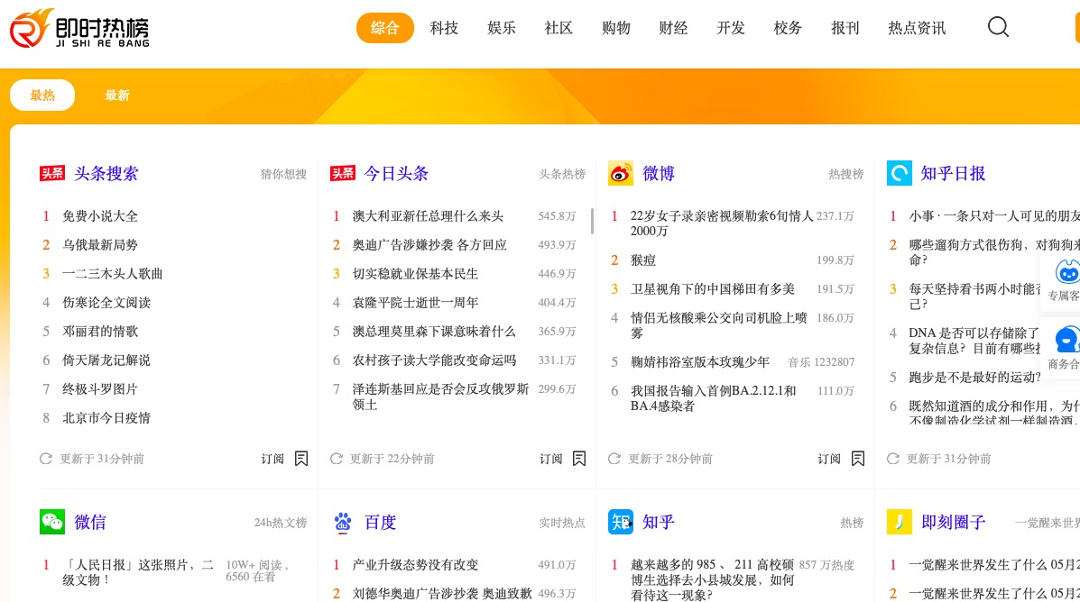The height and width of the screenshot is (602, 1080).
Task: Open 乌俄最新局势 entry
Action: (x=100, y=245)
